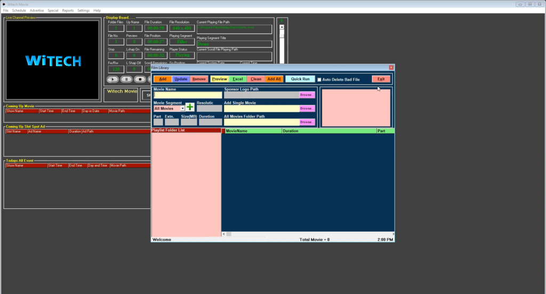Stop playback with the square stop button

pyautogui.click(x=140, y=79)
